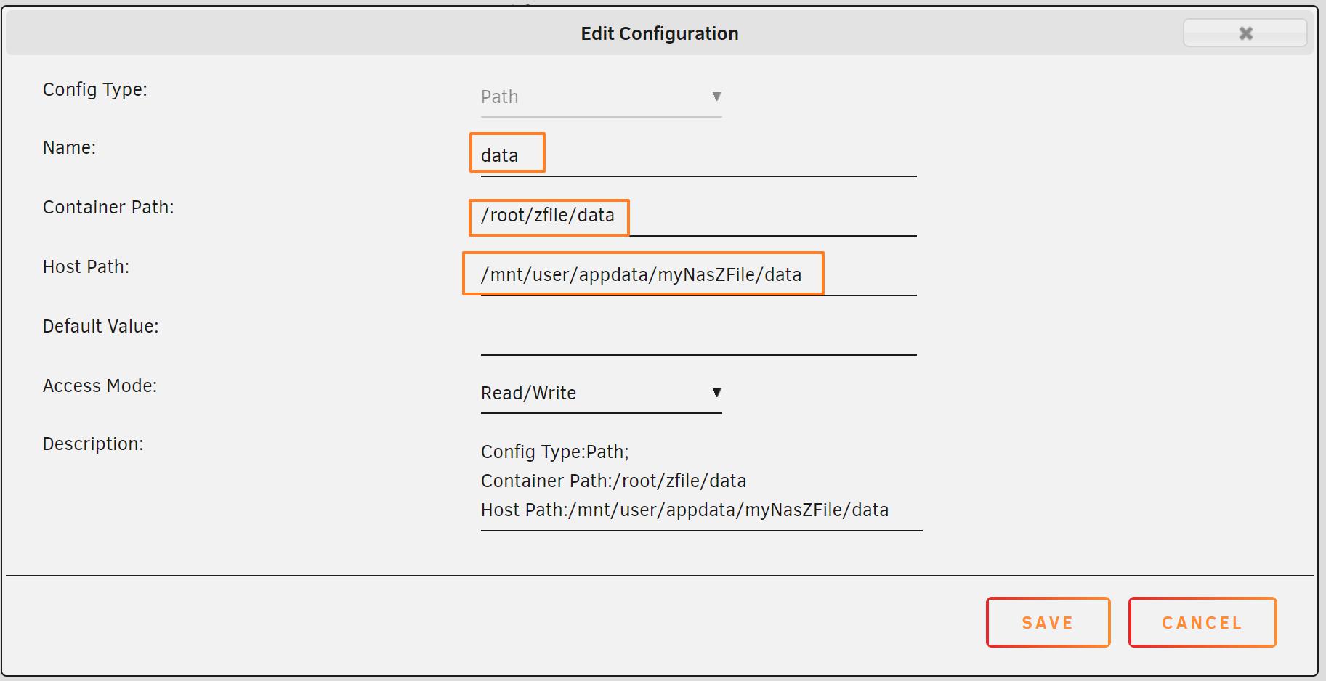This screenshot has height=681, width=1326.
Task: Click the Description text area
Action: pos(701,481)
